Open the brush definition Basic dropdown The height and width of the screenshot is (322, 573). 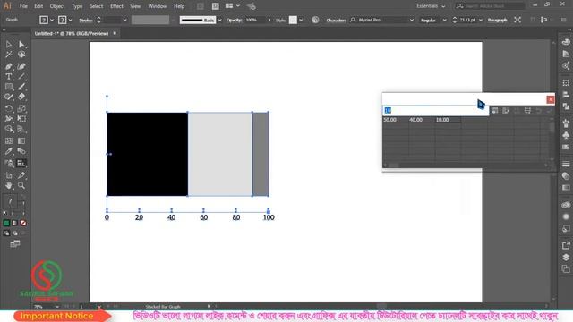point(219,20)
